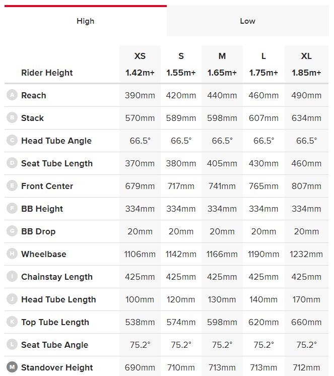
Task: Switch to the Low geometry tab
Action: (247, 21)
